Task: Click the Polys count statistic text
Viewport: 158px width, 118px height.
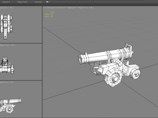Action: click(x=49, y=14)
